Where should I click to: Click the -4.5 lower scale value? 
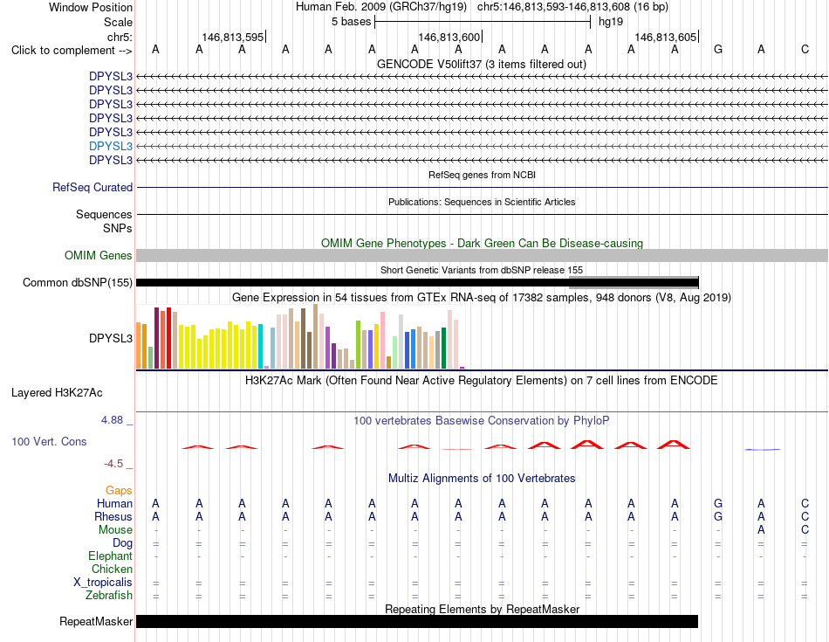click(x=113, y=464)
